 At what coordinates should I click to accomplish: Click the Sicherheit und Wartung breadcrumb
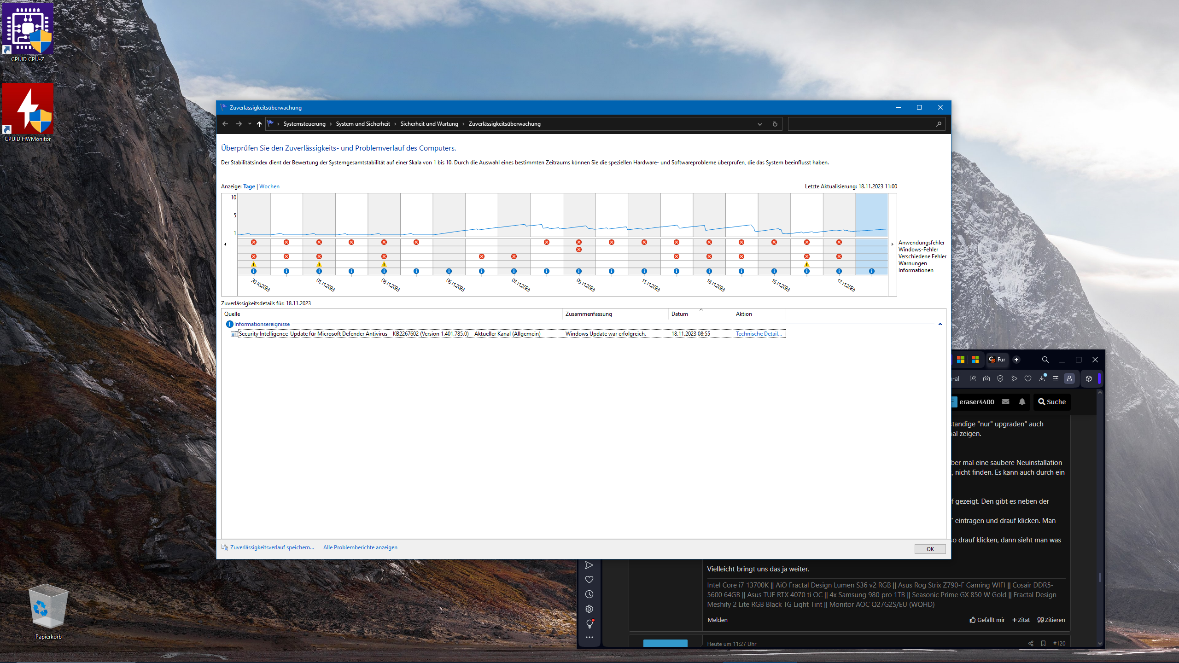tap(429, 124)
